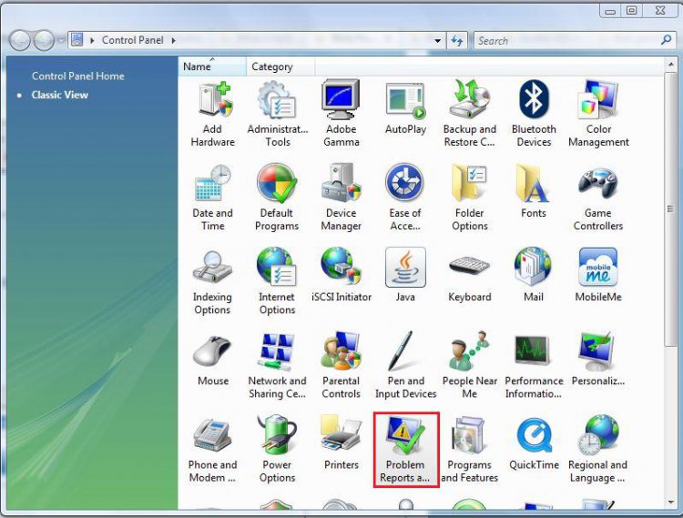The width and height of the screenshot is (683, 518).
Task: Open Programs and Features
Action: [x=470, y=450]
